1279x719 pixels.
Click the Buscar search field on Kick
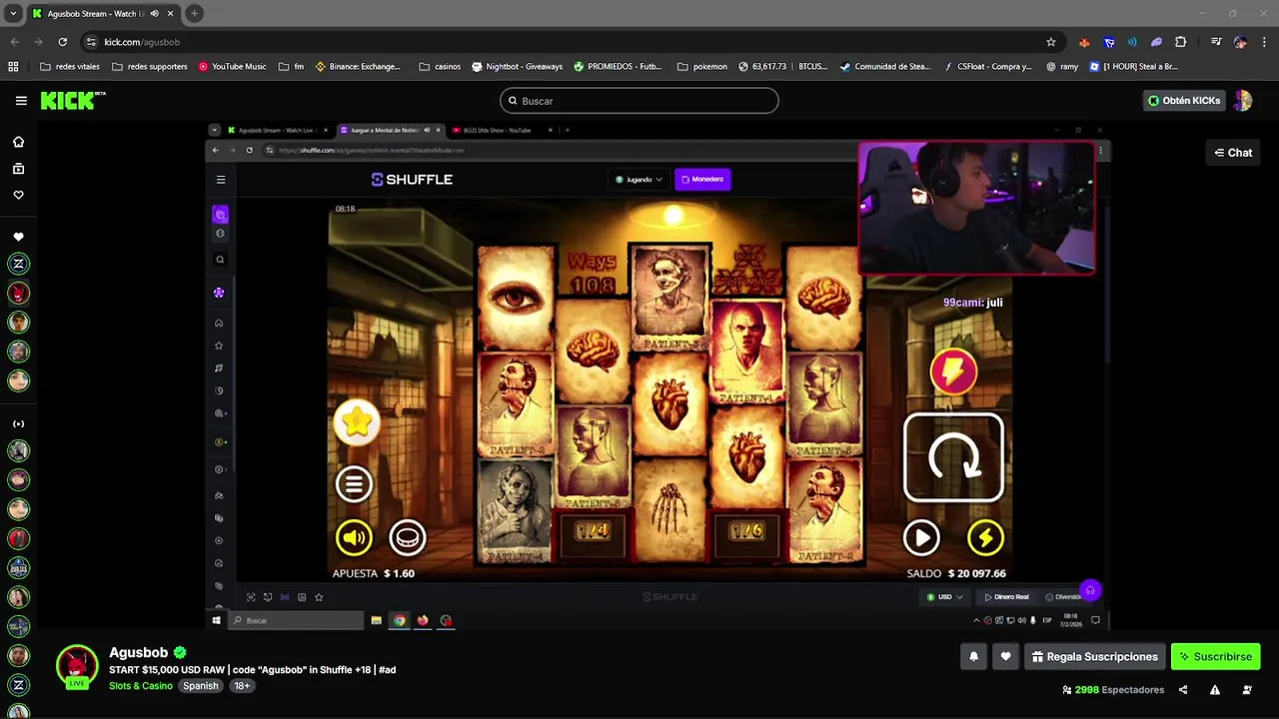point(639,101)
